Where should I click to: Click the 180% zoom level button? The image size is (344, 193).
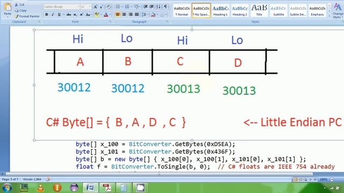324,180
